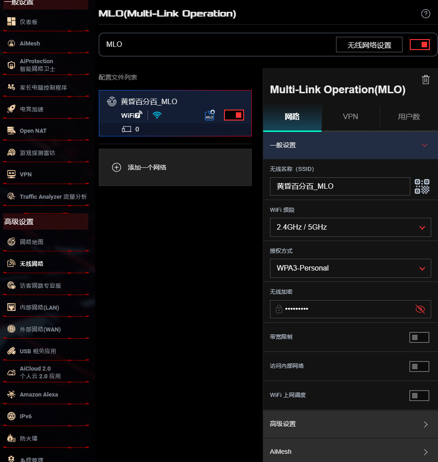Select 家长电脑控制程序 icon
Screen dimensions: 438x462
coord(11,87)
